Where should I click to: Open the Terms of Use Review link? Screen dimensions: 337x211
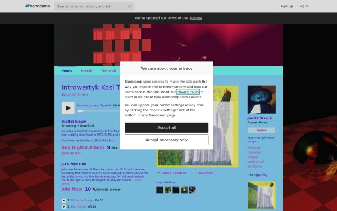(x=196, y=18)
